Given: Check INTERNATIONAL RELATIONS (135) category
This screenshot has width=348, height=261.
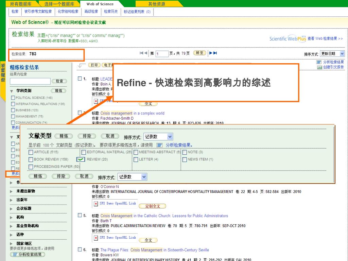Looking at the screenshot, I should pos(13,104).
